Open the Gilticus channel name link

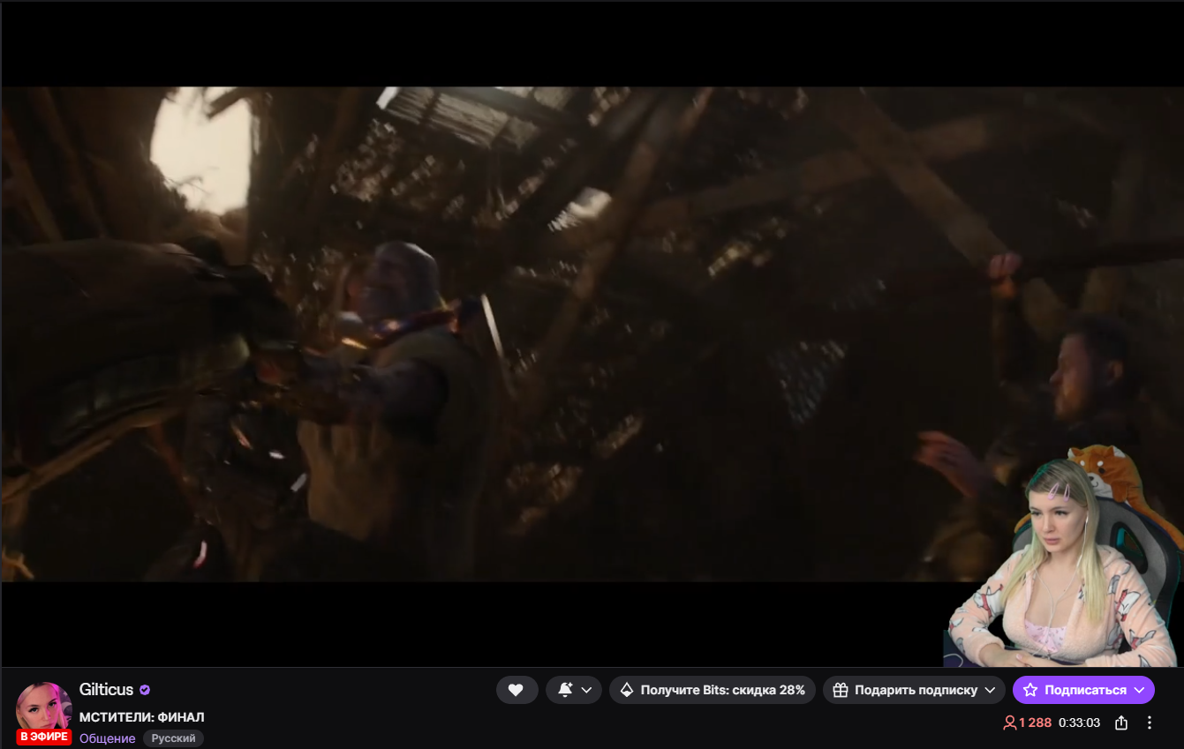(106, 690)
